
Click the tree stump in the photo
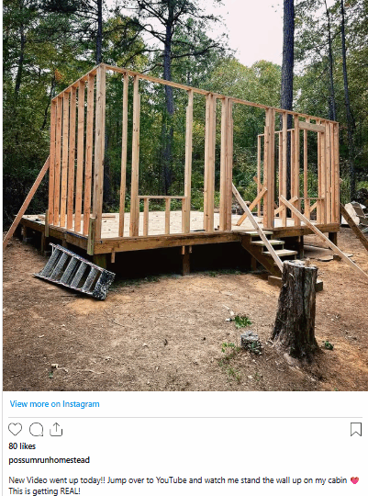tap(296, 309)
